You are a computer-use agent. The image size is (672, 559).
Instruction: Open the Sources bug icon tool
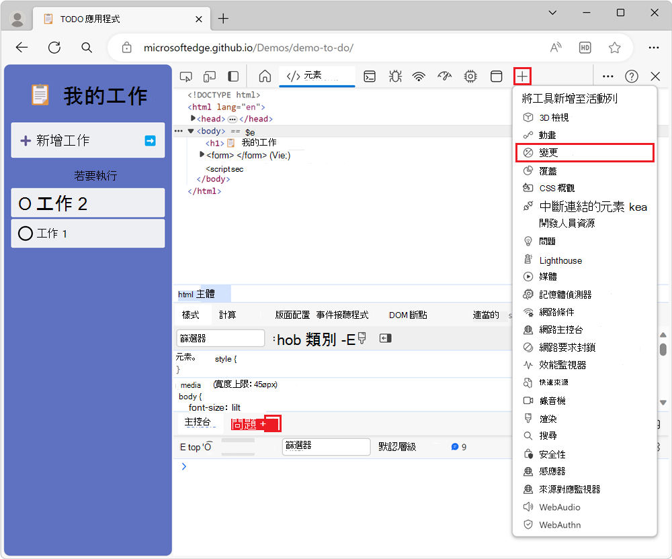coord(395,77)
